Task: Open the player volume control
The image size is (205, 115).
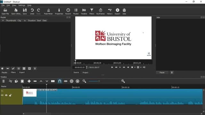Action: tap(144, 67)
